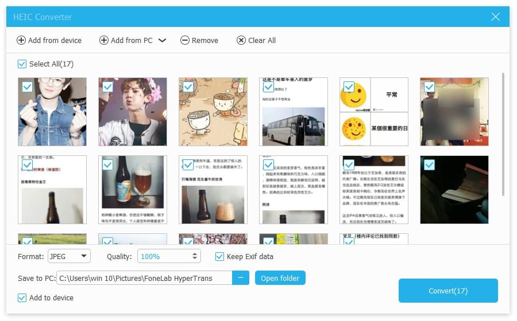This screenshot has height=321, width=517.
Task: Expand the Add from PC dropdown arrow
Action: tap(162, 41)
